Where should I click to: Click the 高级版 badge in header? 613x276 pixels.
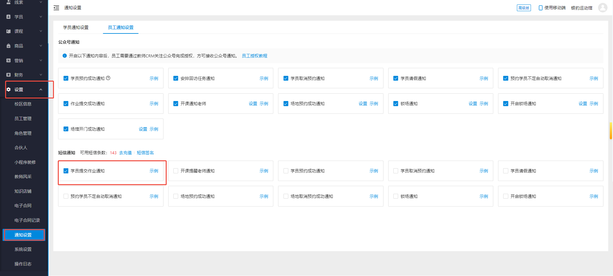coord(524,8)
